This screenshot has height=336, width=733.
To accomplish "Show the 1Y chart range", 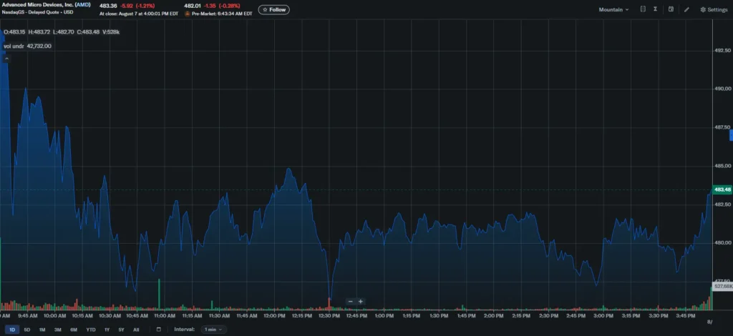I will point(107,330).
